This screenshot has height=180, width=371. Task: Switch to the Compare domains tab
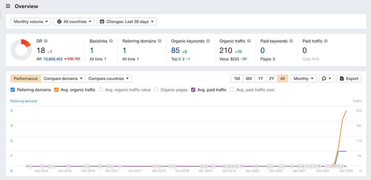tap(63, 78)
